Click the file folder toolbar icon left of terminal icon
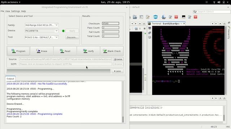The height and width of the screenshot is (129, 231). point(135,17)
